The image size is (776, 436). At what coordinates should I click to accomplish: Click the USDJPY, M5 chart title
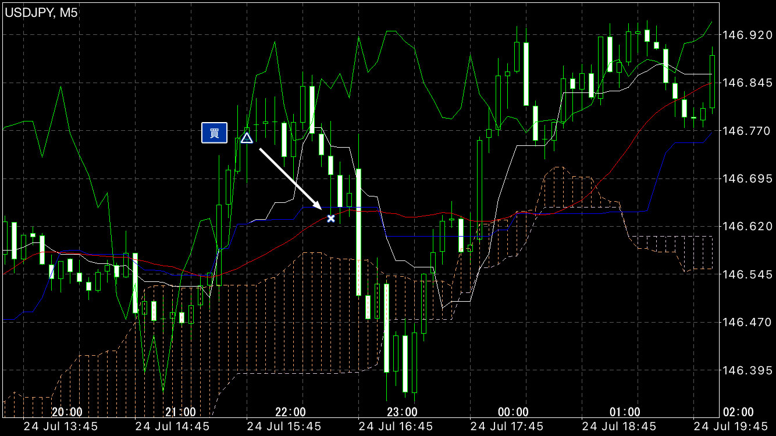(41, 13)
